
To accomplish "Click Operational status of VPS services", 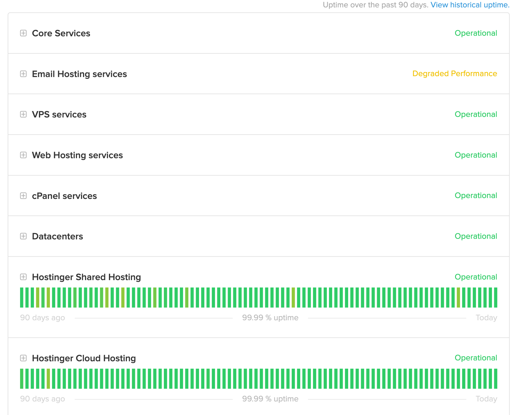I will 476,114.
